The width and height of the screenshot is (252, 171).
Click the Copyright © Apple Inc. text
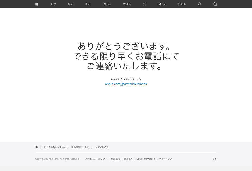pyautogui.click(x=57, y=159)
